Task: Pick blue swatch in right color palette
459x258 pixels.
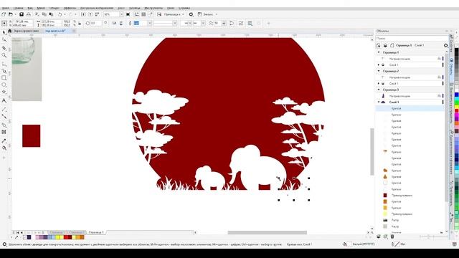Action: 456,95
